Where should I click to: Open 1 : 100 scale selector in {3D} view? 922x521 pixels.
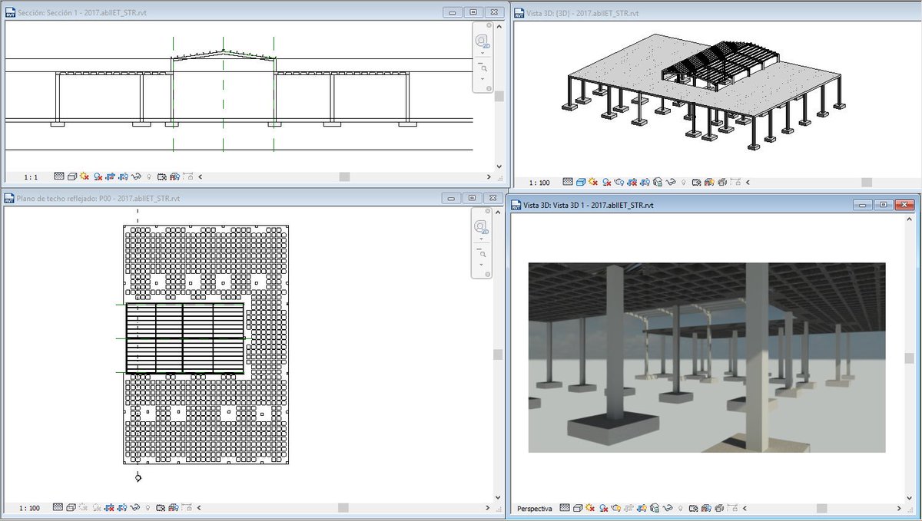[539, 183]
